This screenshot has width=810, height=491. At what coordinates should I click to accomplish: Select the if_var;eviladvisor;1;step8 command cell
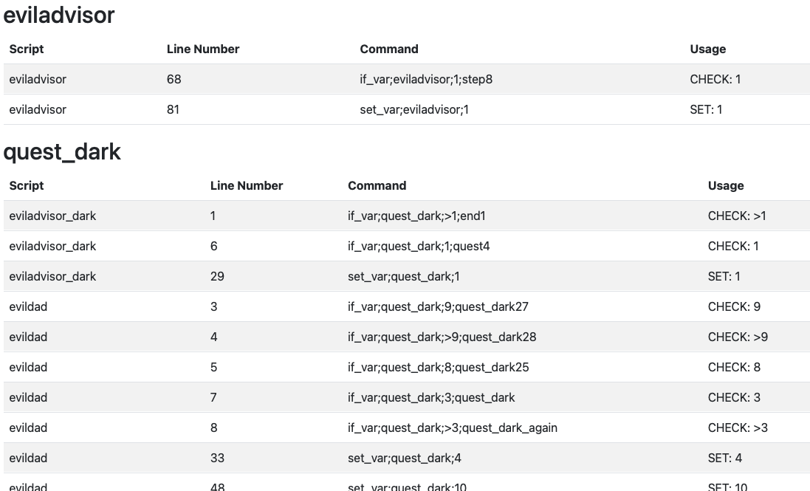coord(426,80)
